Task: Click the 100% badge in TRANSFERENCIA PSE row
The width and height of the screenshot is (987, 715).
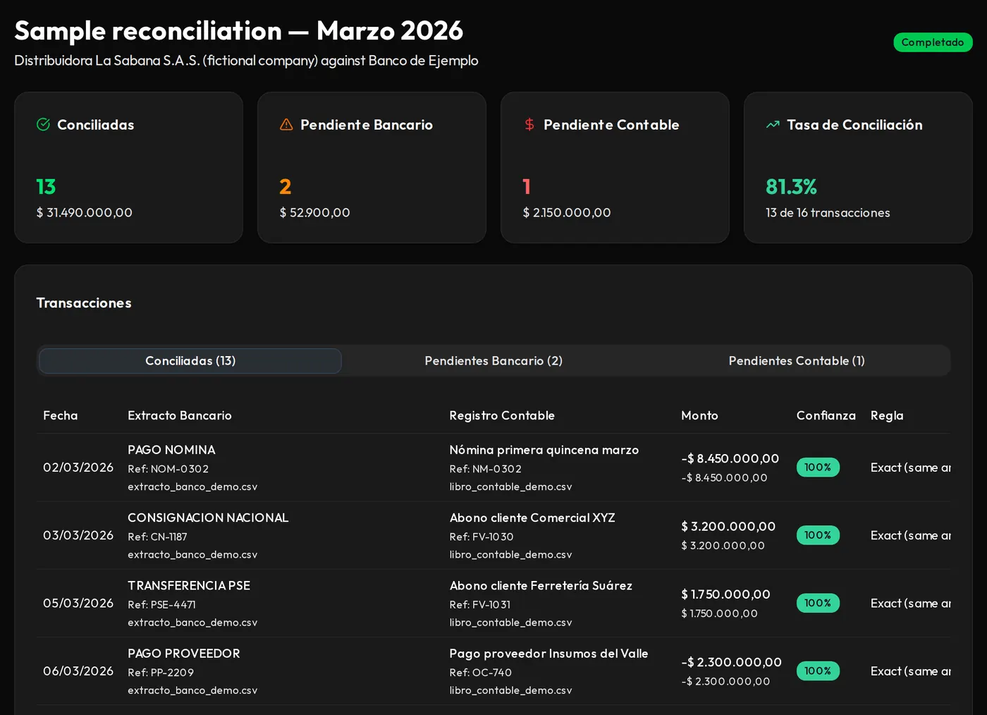Action: (x=818, y=604)
